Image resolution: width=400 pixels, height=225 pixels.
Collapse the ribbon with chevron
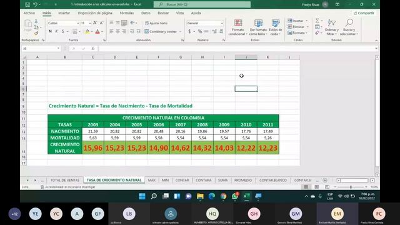tap(376, 41)
